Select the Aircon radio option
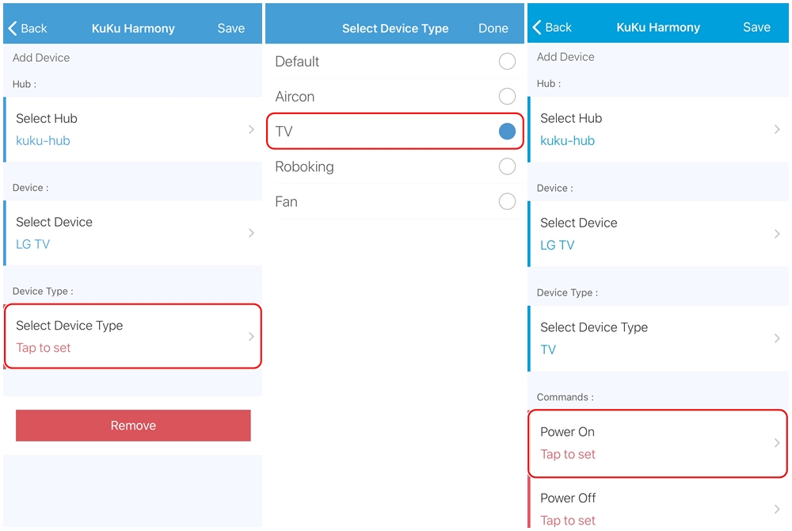The width and height of the screenshot is (792, 531). click(x=507, y=97)
